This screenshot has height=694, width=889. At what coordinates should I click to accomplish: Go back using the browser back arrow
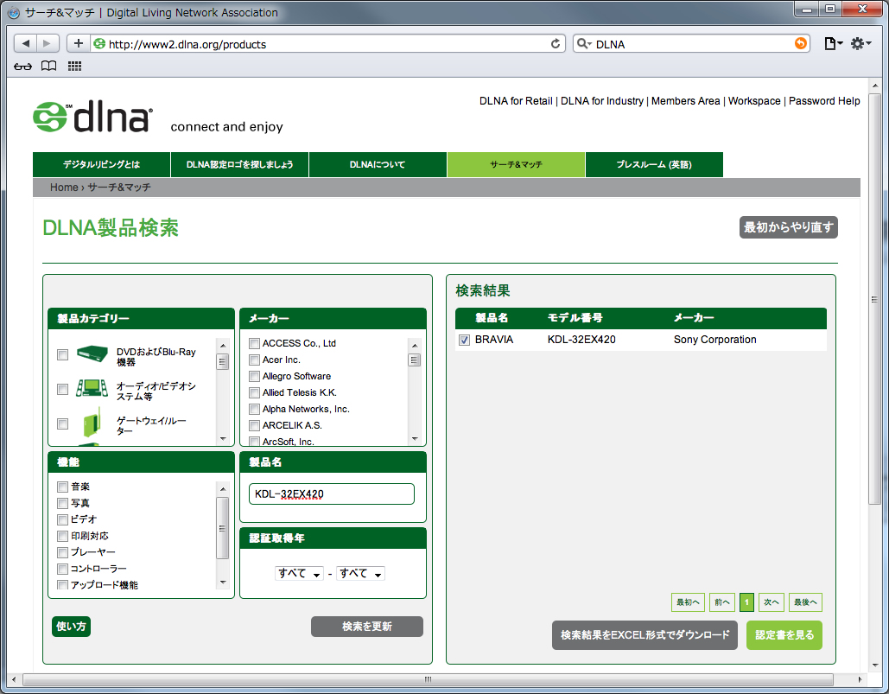tap(26, 44)
